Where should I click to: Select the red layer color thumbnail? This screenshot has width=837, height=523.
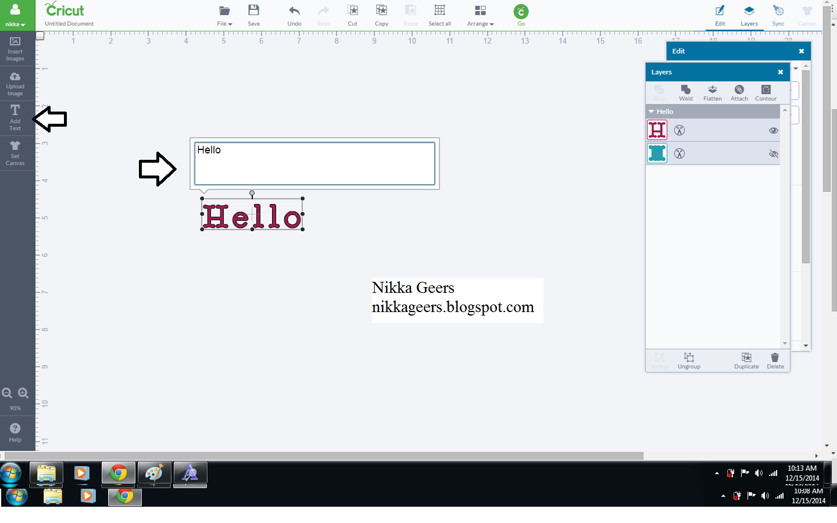tap(657, 130)
